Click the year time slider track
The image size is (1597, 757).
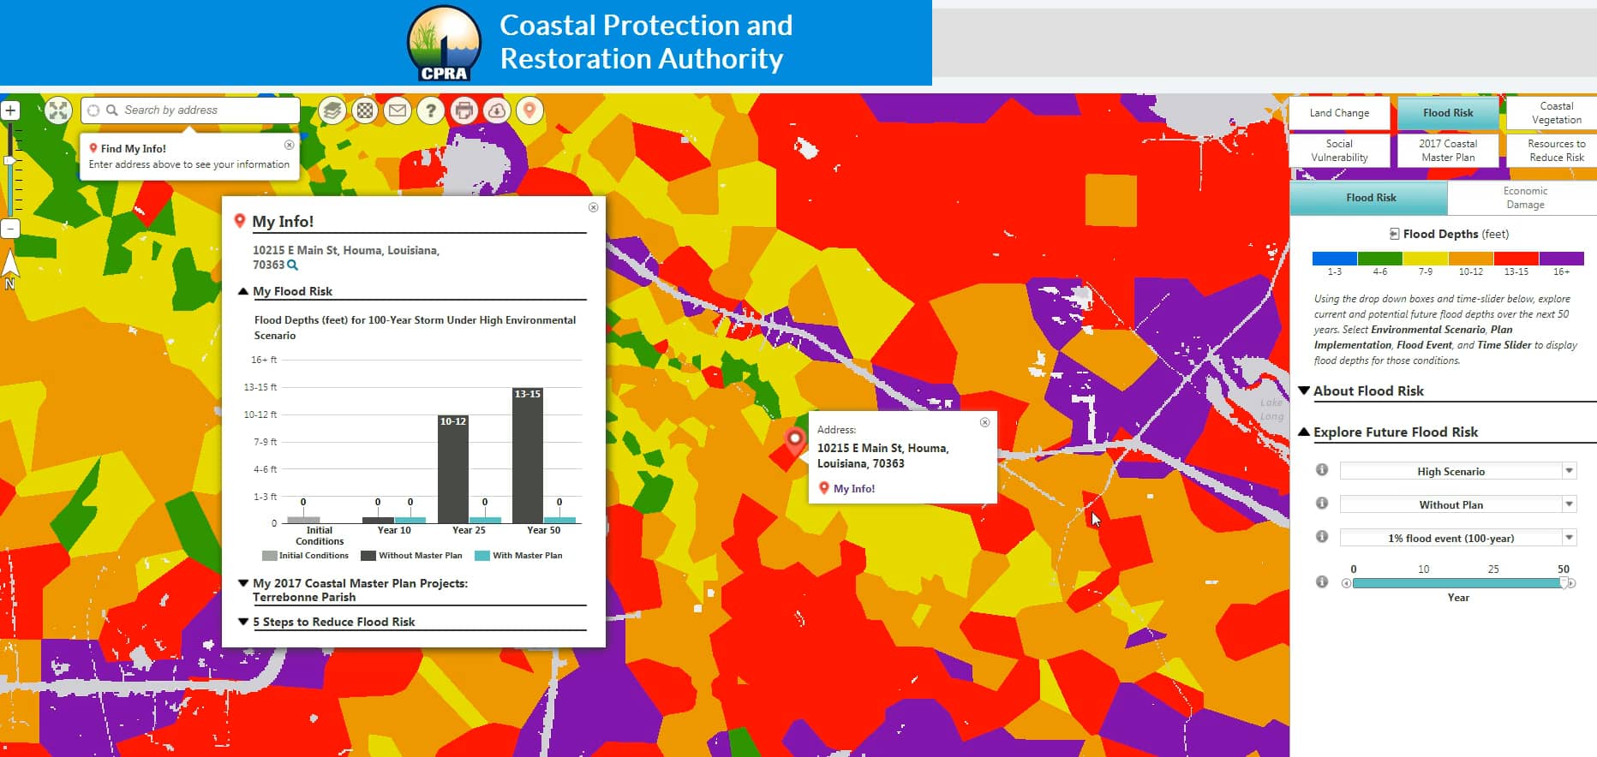[1458, 583]
